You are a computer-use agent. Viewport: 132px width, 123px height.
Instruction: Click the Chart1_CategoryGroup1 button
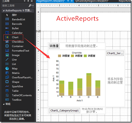coord(65,111)
